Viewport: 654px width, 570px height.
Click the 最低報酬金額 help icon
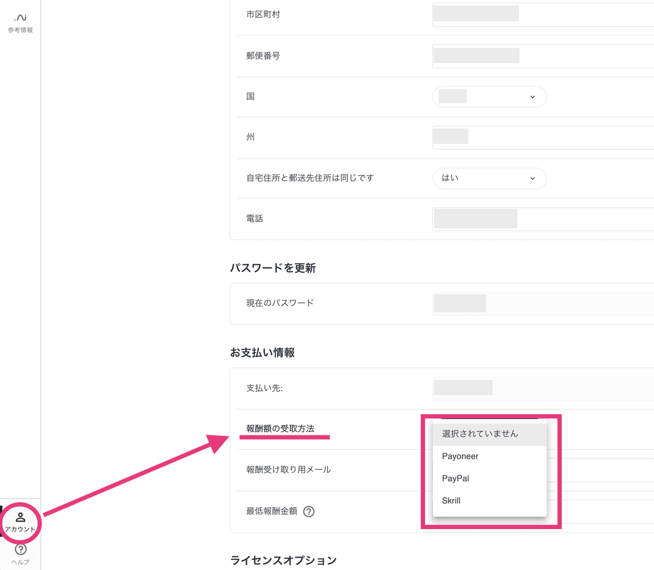309,511
